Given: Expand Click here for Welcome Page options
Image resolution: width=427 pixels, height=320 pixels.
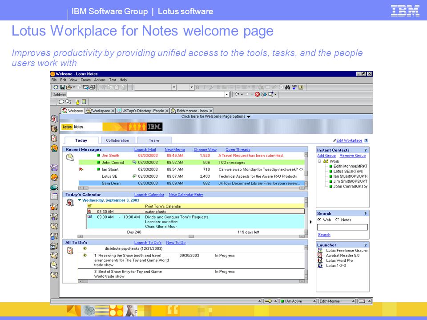Looking at the screenshot, I should coord(216,116).
